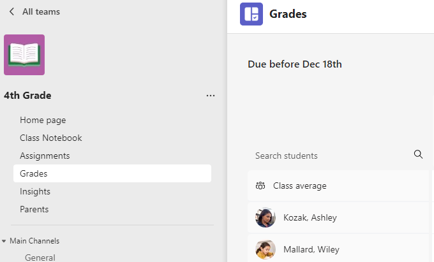
Task: Open Ashley Kozak's profile picture
Action: 265,217
